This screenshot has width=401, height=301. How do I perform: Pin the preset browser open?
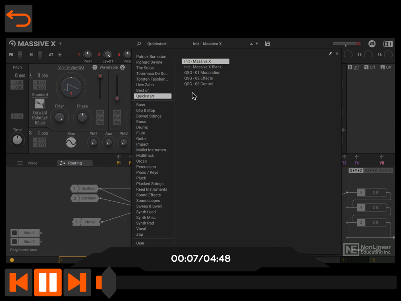(330, 53)
